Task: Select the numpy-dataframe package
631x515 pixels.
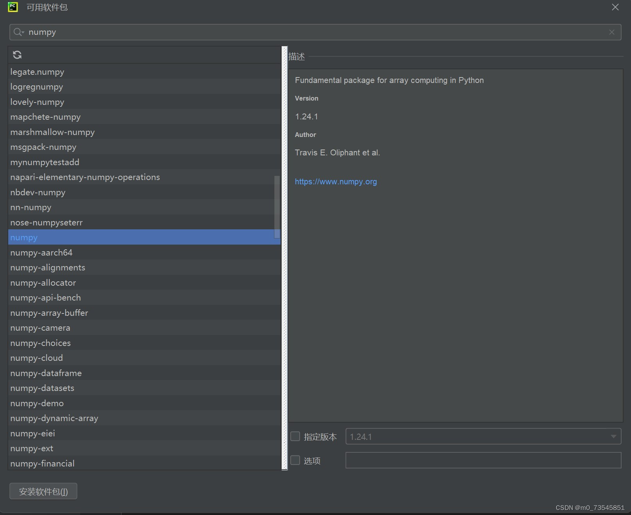Action: (144, 373)
